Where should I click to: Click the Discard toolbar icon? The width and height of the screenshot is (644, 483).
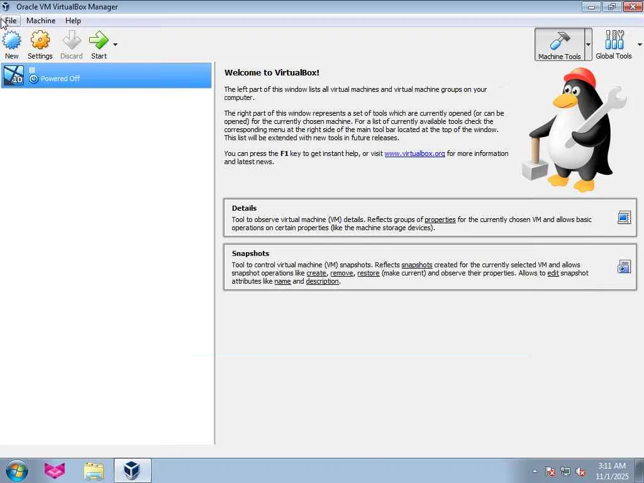coord(72,40)
